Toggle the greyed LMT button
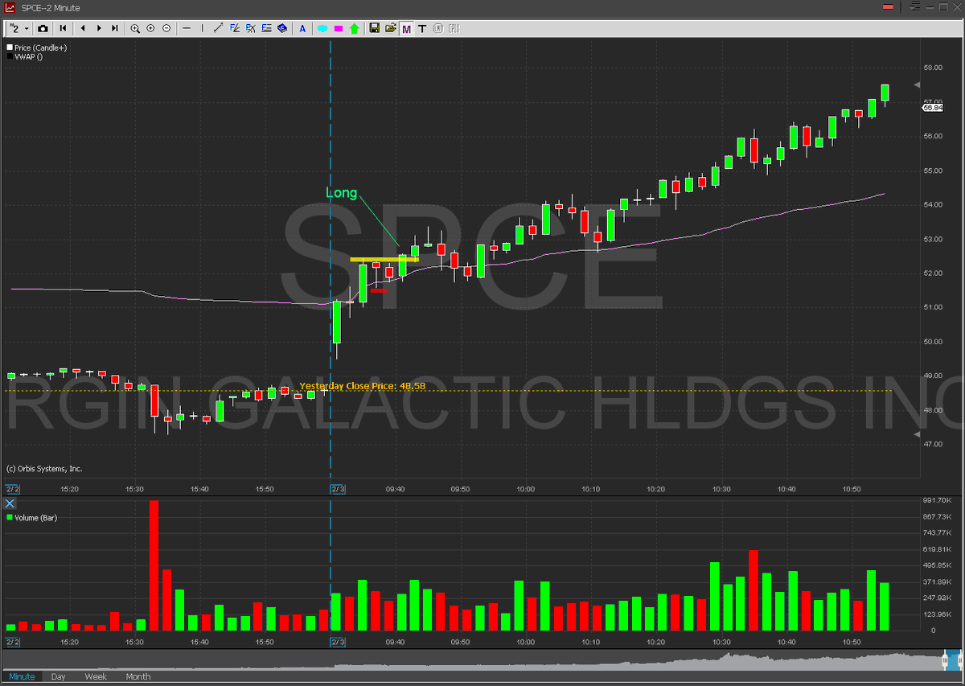Viewport: 965px width, 686px height. 438,28
